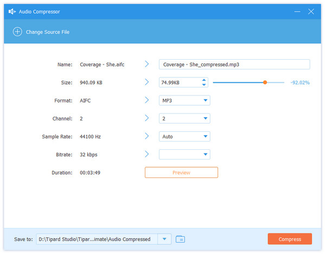
Task: Click the Audio Compressor title text
Action: pyautogui.click(x=40, y=12)
